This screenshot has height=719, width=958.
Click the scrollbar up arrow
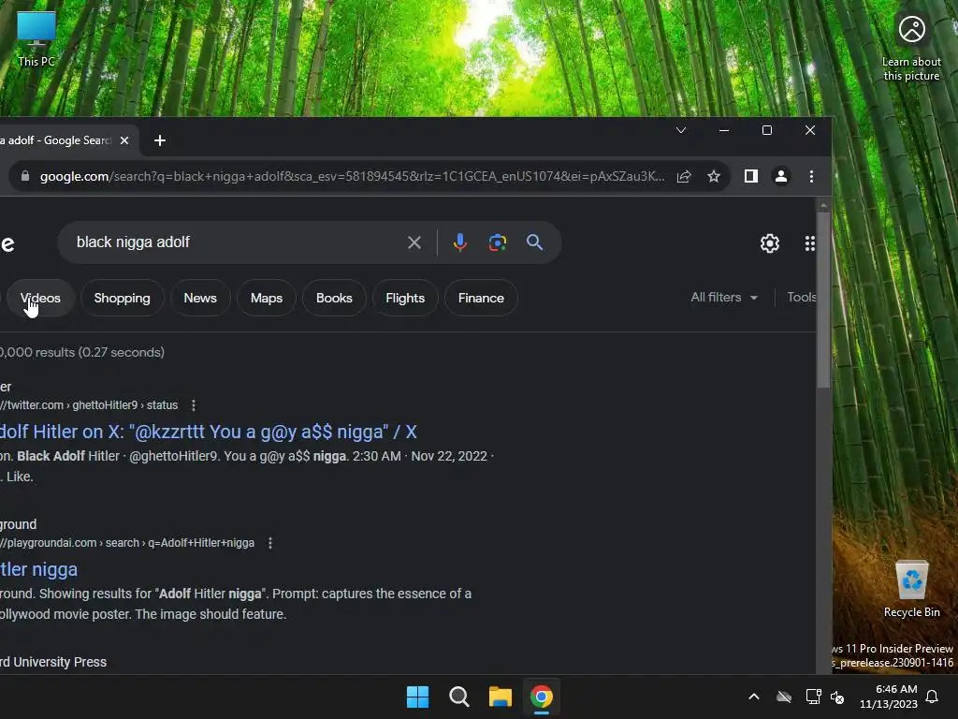click(823, 205)
